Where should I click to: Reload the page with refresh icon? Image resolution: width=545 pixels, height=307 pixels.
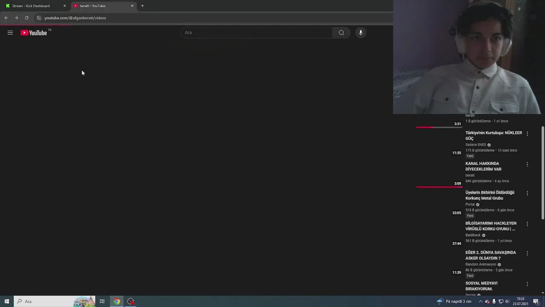point(26,18)
